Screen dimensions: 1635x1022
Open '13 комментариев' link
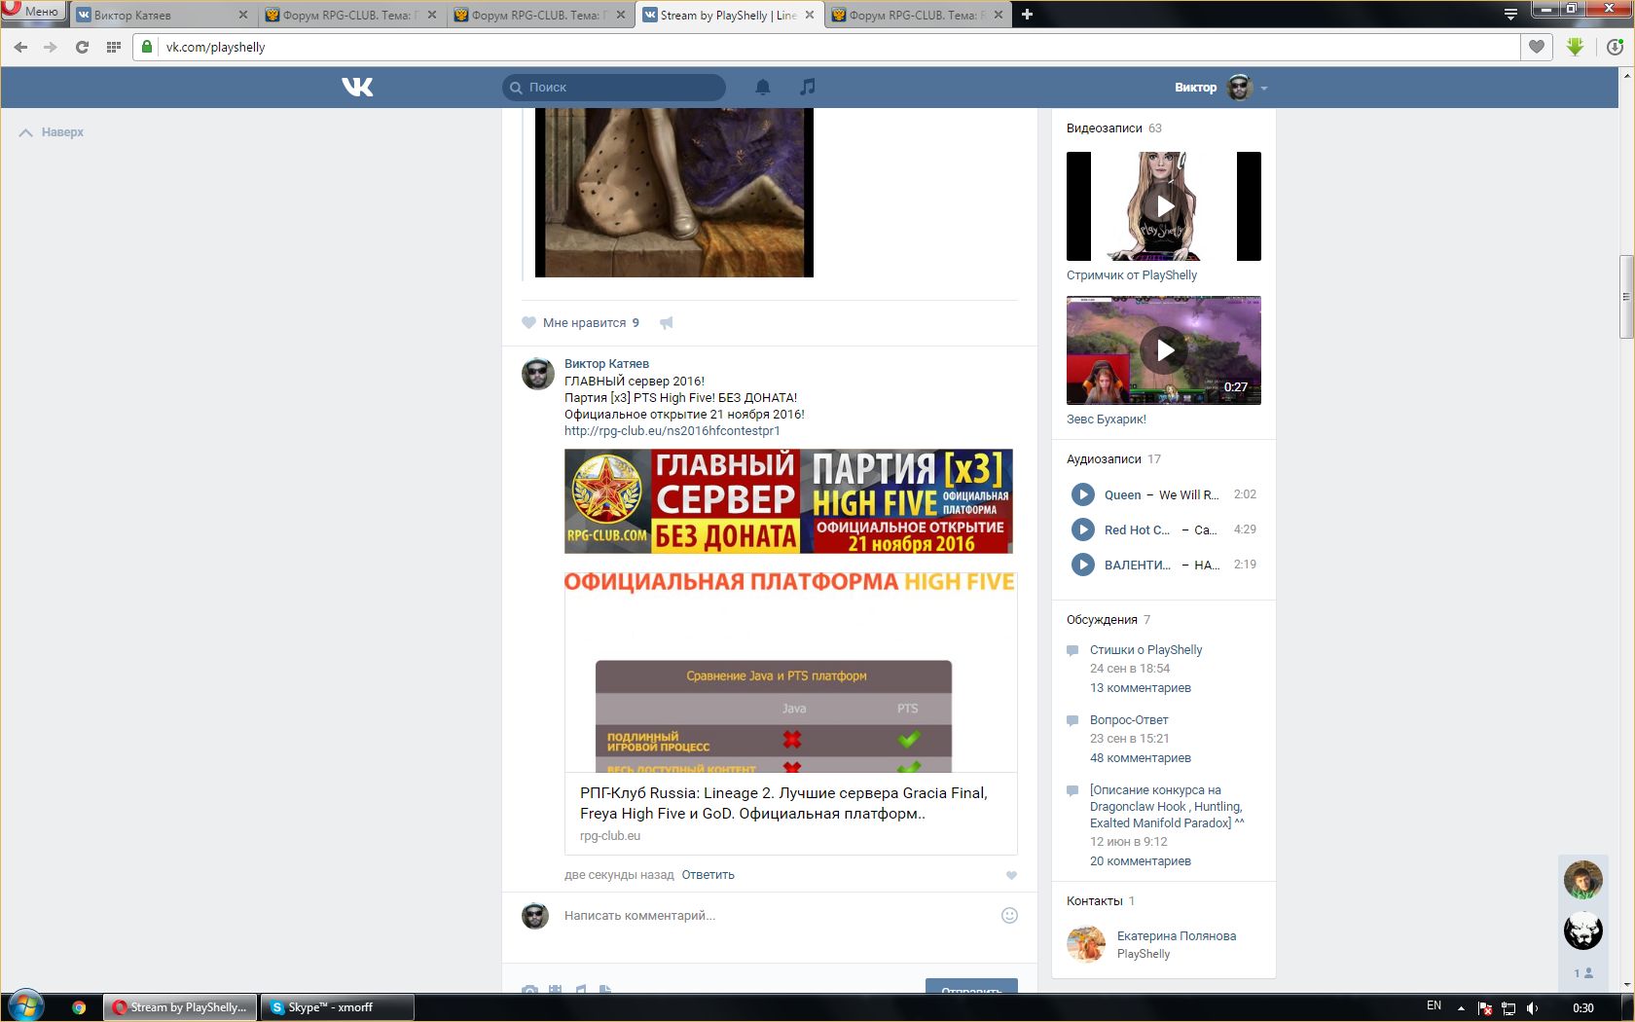point(1140,688)
